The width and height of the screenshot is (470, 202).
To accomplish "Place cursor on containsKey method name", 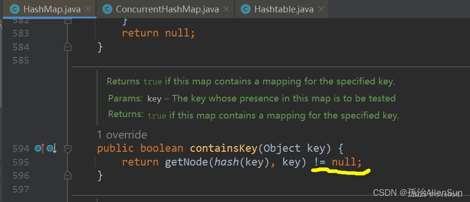I will pos(224,148).
